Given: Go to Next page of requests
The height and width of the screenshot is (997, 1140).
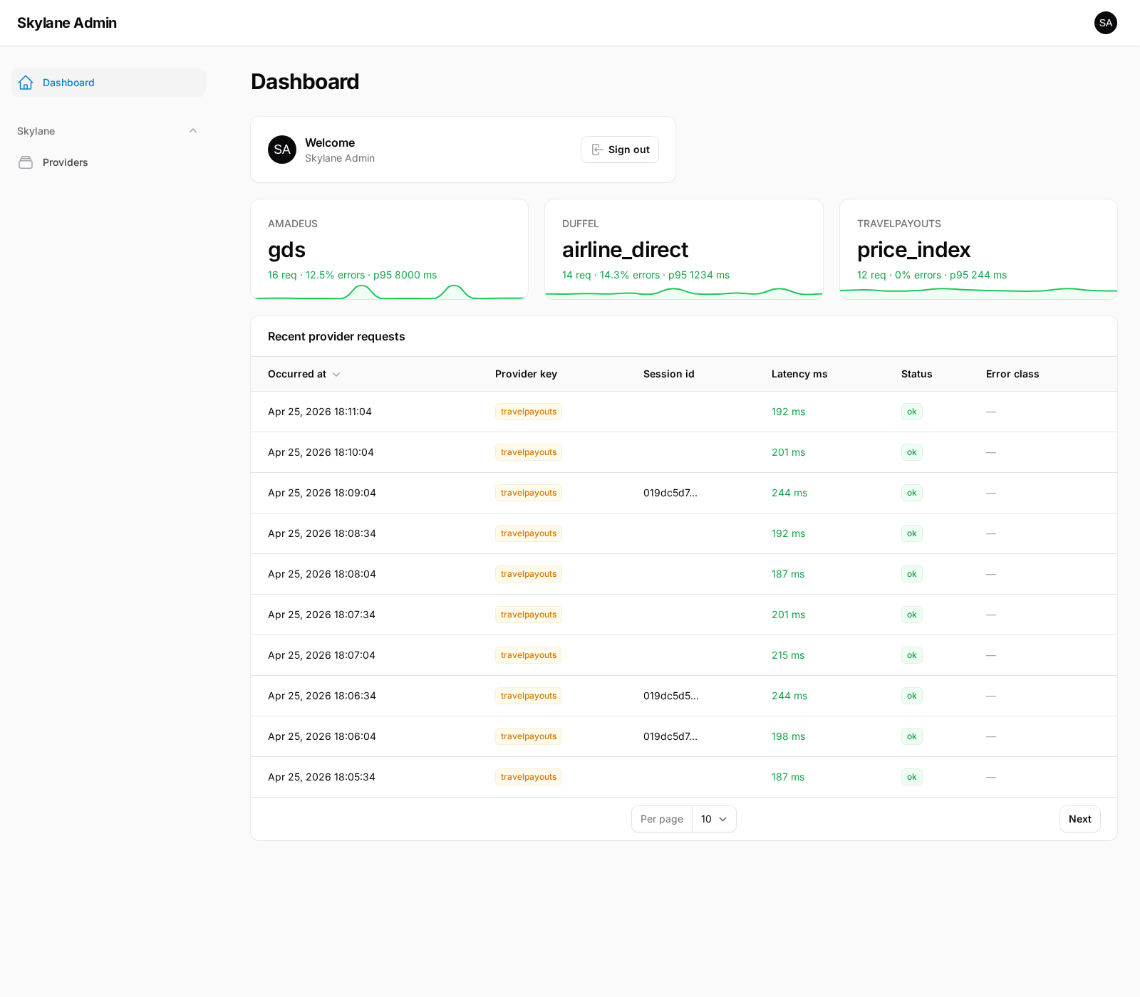Looking at the screenshot, I should click(1080, 819).
